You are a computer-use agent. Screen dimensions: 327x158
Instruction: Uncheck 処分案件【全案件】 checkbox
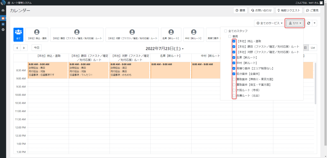(x=234, y=74)
